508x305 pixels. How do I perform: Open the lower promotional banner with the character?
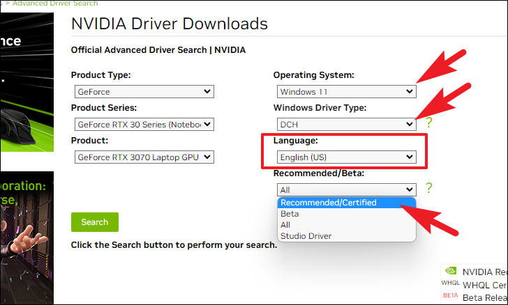click(x=27, y=237)
